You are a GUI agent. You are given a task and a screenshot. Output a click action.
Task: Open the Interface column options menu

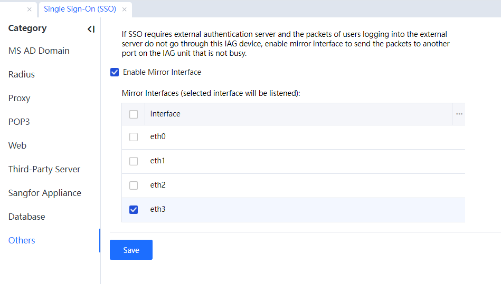coord(459,114)
